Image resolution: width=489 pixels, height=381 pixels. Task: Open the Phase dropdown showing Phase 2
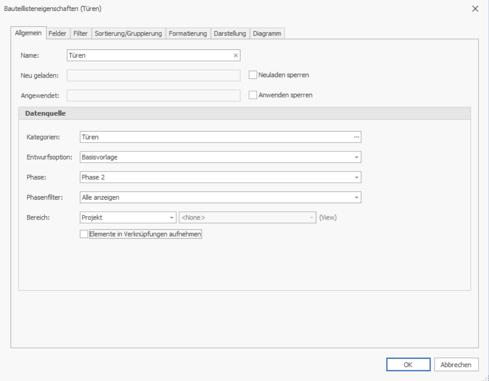(x=356, y=177)
